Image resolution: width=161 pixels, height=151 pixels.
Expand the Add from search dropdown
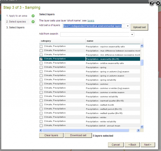click(x=132, y=34)
